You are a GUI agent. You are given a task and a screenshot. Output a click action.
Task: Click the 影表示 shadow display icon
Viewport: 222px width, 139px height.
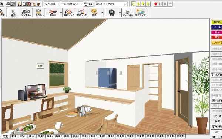pyautogui.click(x=53, y=13)
